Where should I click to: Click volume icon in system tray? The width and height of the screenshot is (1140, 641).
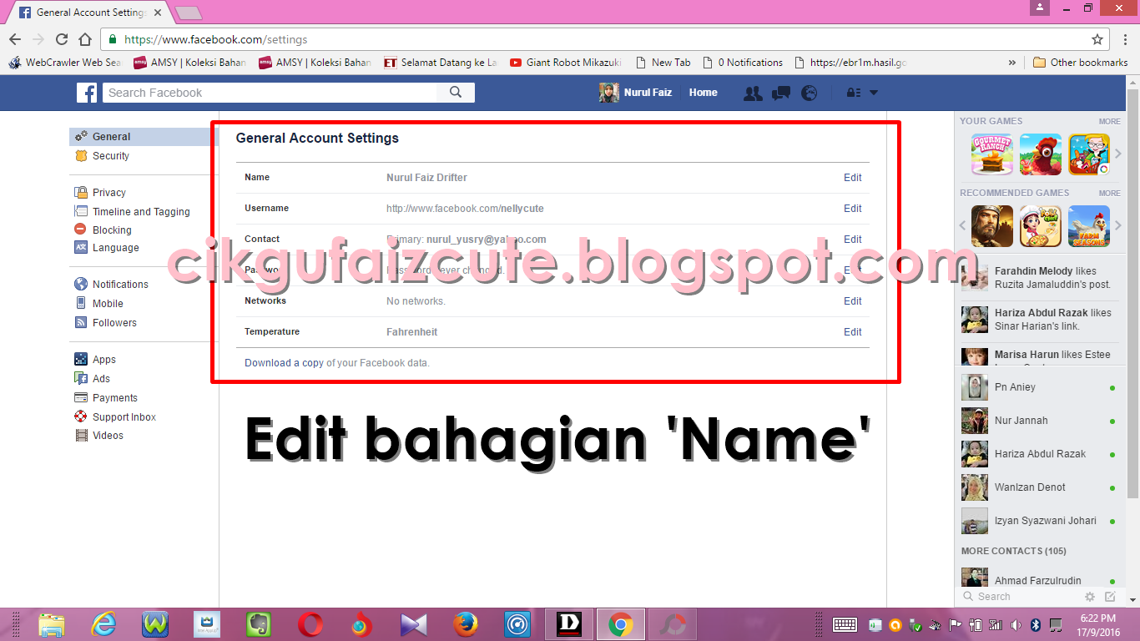1016,624
